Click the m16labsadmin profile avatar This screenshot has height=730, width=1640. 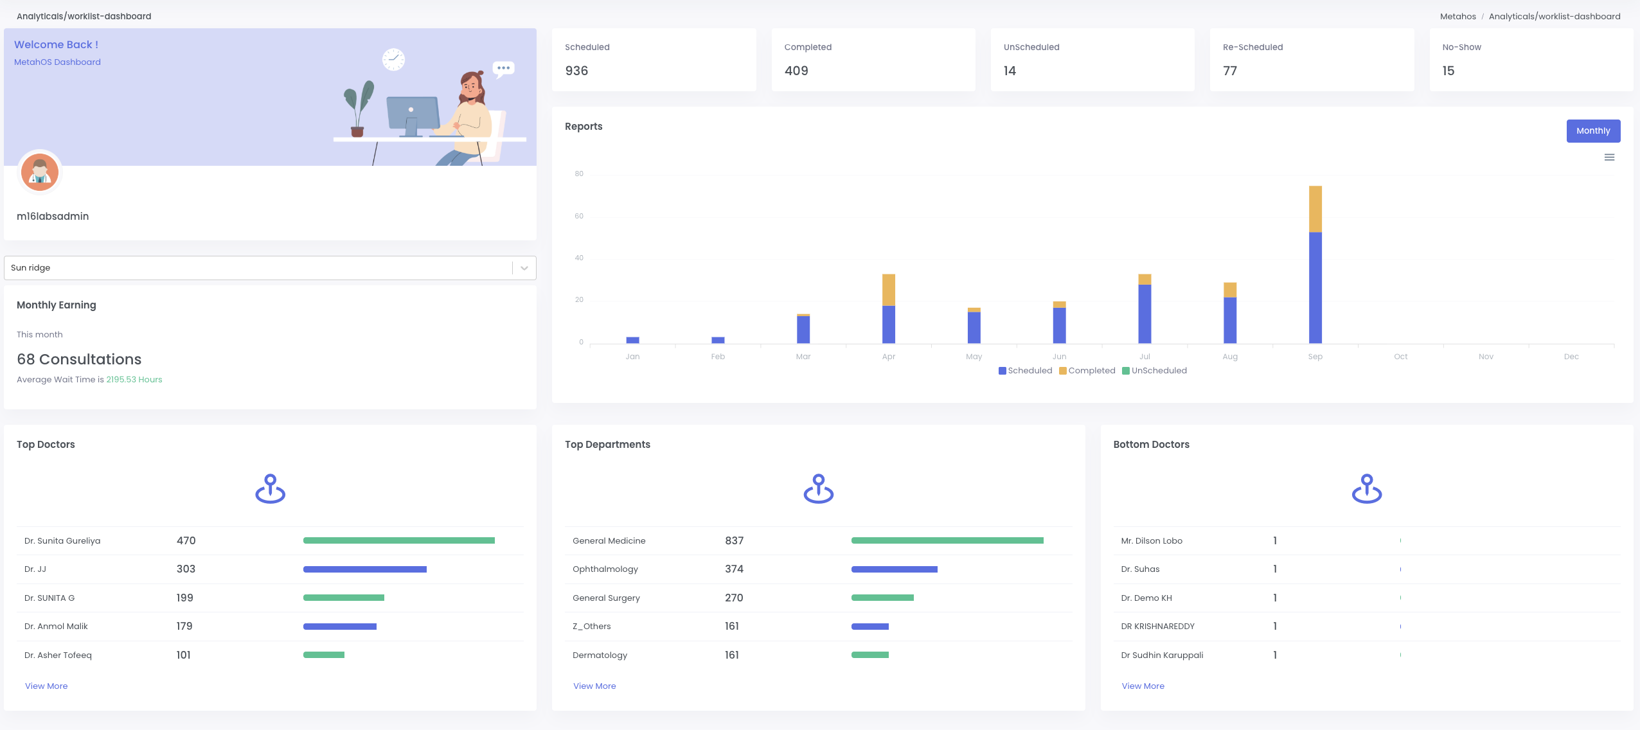point(40,172)
